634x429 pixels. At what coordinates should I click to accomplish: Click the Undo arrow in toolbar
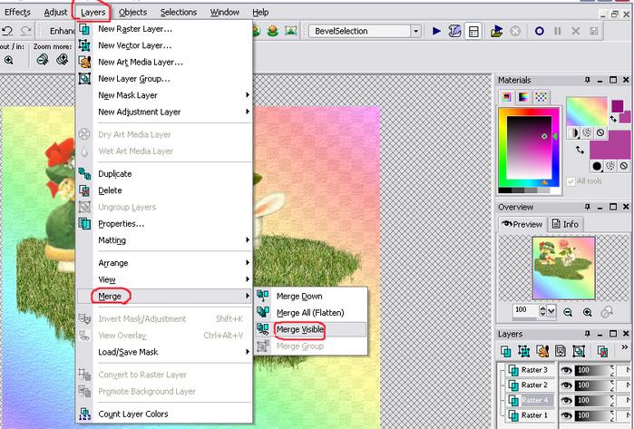tap(7, 31)
